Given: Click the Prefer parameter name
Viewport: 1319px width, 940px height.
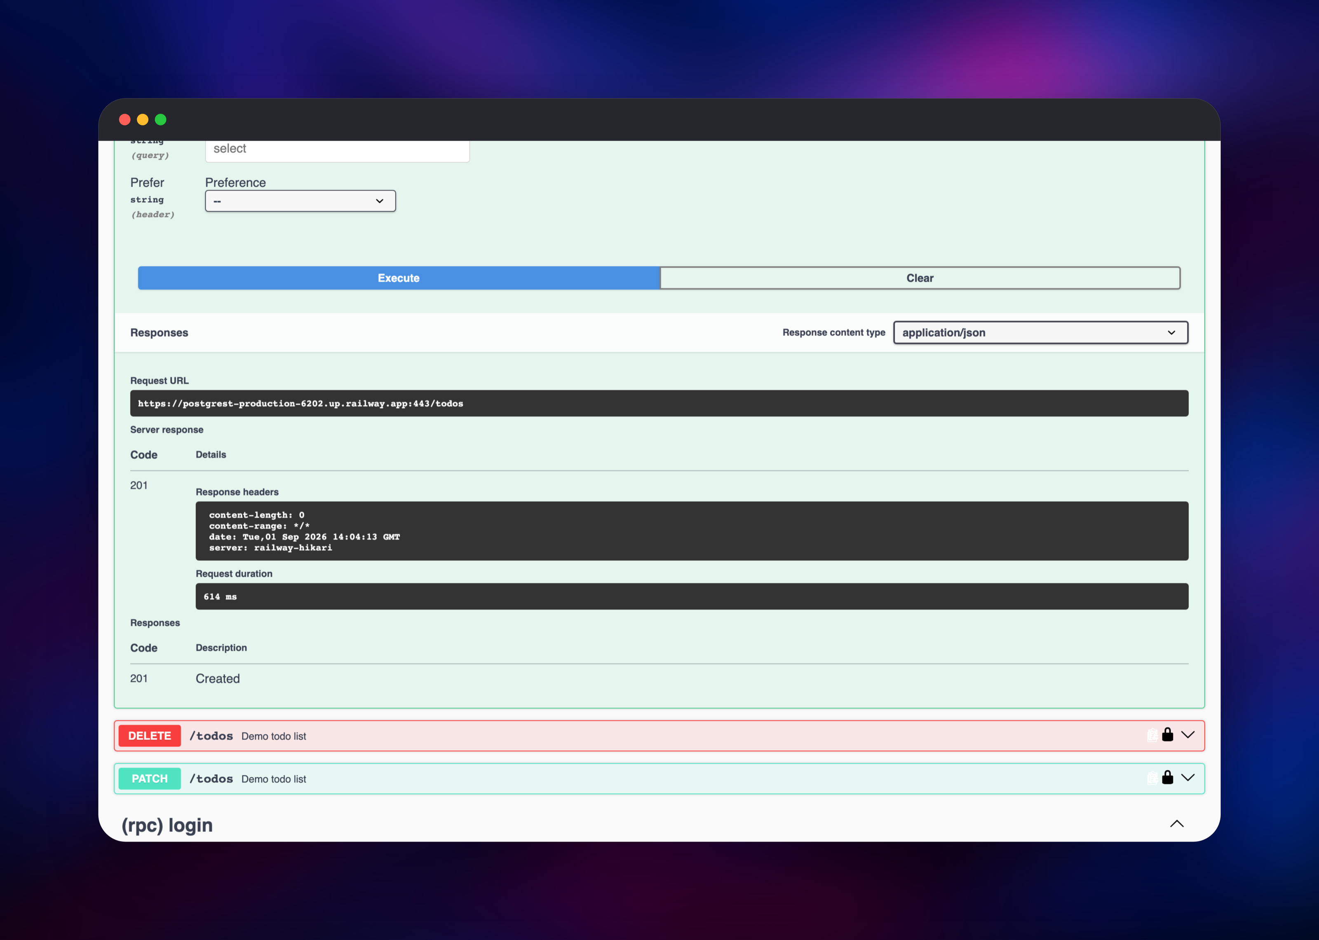Looking at the screenshot, I should coord(147,183).
